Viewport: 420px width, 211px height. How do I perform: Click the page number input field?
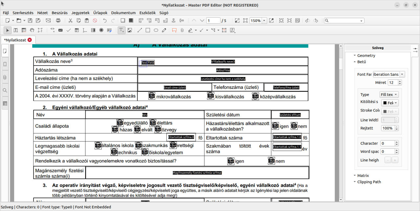[x=213, y=21]
